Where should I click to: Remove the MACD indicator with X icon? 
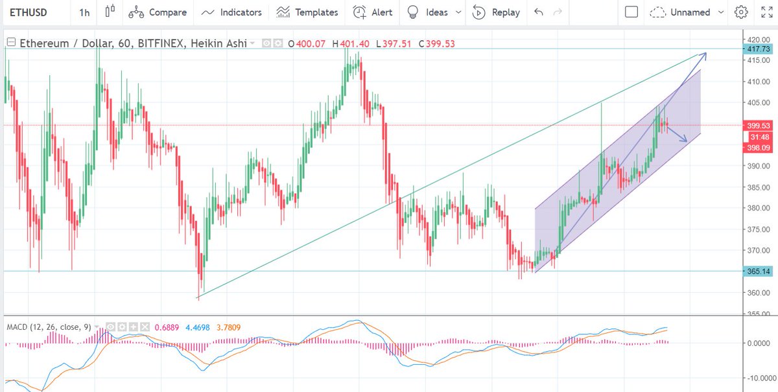(x=145, y=327)
